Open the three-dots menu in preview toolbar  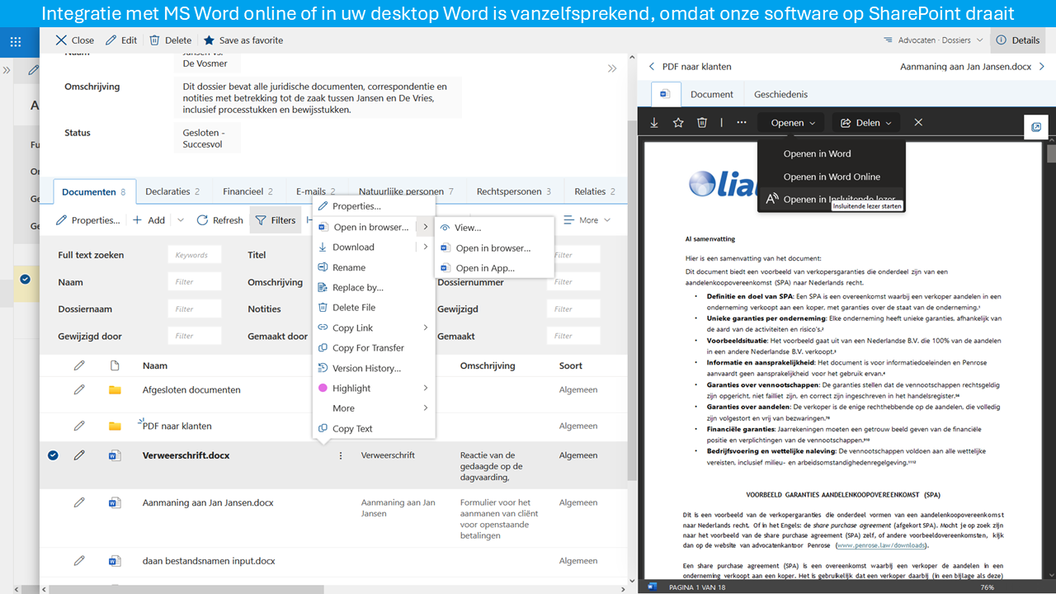[742, 122]
